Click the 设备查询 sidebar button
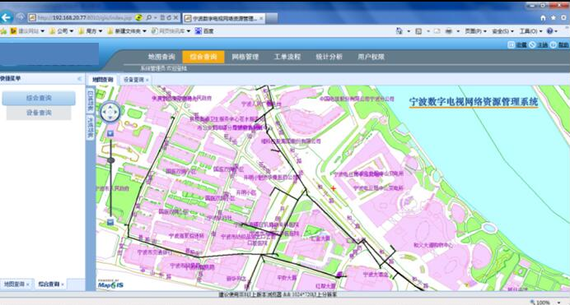The width and height of the screenshot is (570, 305). 39,113
